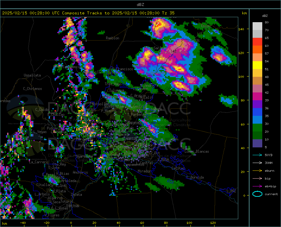Click the pink bip arrow in legend
Viewport: 281px width, 227px height.
pyautogui.click(x=257, y=179)
